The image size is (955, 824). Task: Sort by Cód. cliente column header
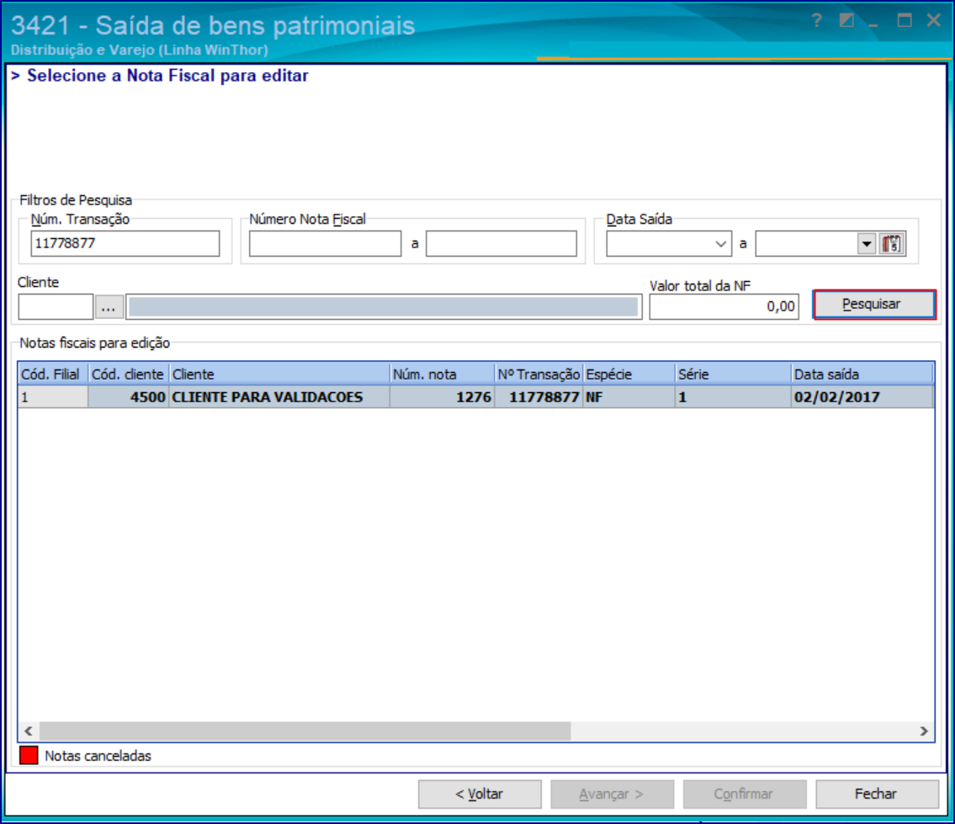click(129, 375)
